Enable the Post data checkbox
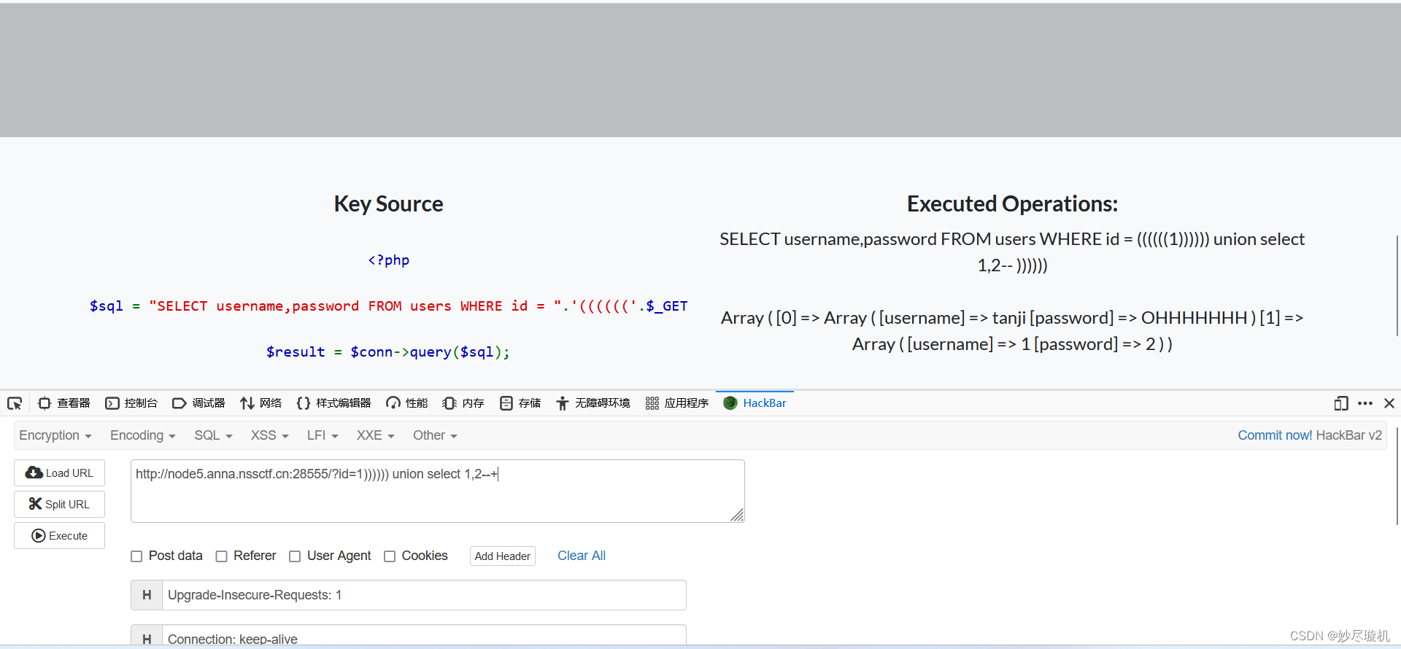 pyautogui.click(x=136, y=556)
